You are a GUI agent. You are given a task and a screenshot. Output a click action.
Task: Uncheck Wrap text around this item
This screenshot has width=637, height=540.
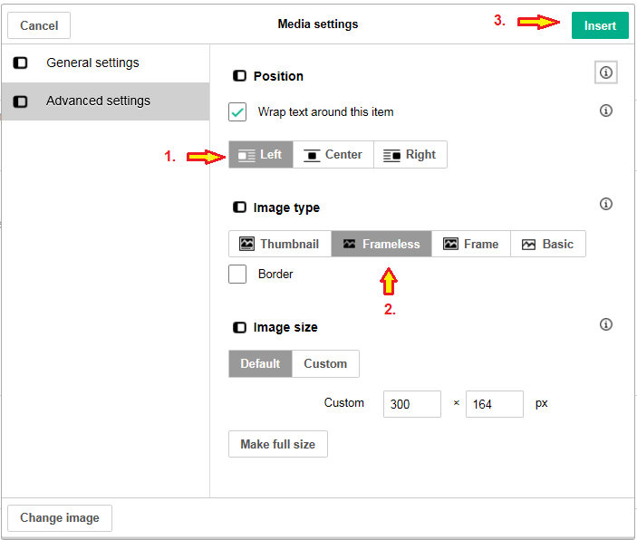coord(237,112)
